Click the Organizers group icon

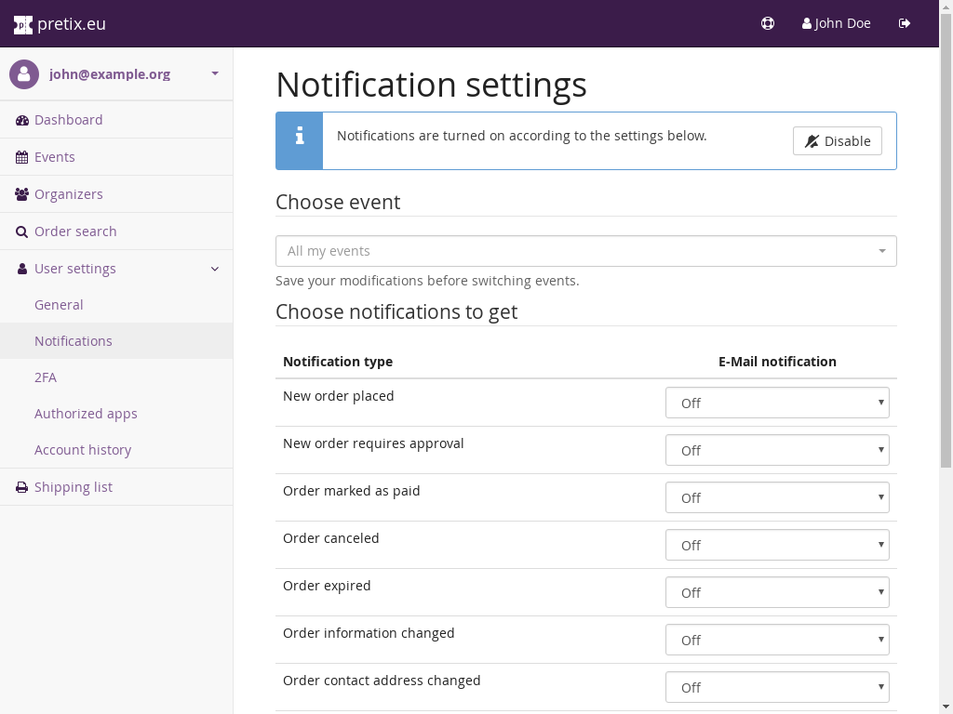click(x=22, y=194)
